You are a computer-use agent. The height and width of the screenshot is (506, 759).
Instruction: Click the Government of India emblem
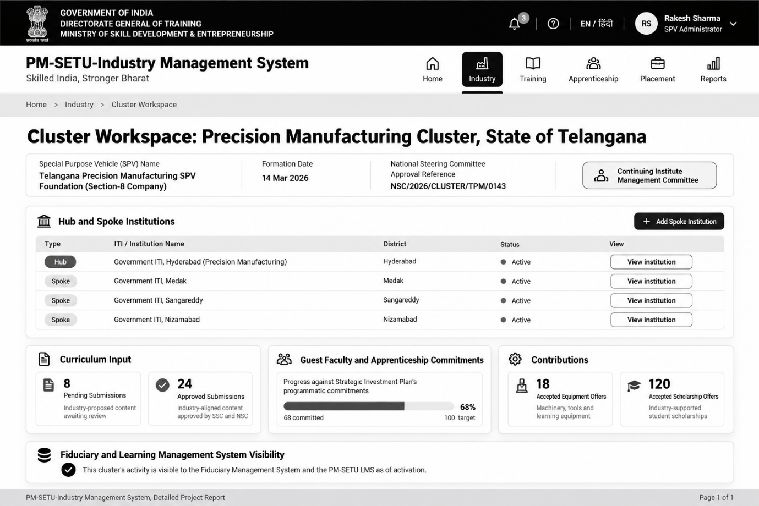click(37, 23)
